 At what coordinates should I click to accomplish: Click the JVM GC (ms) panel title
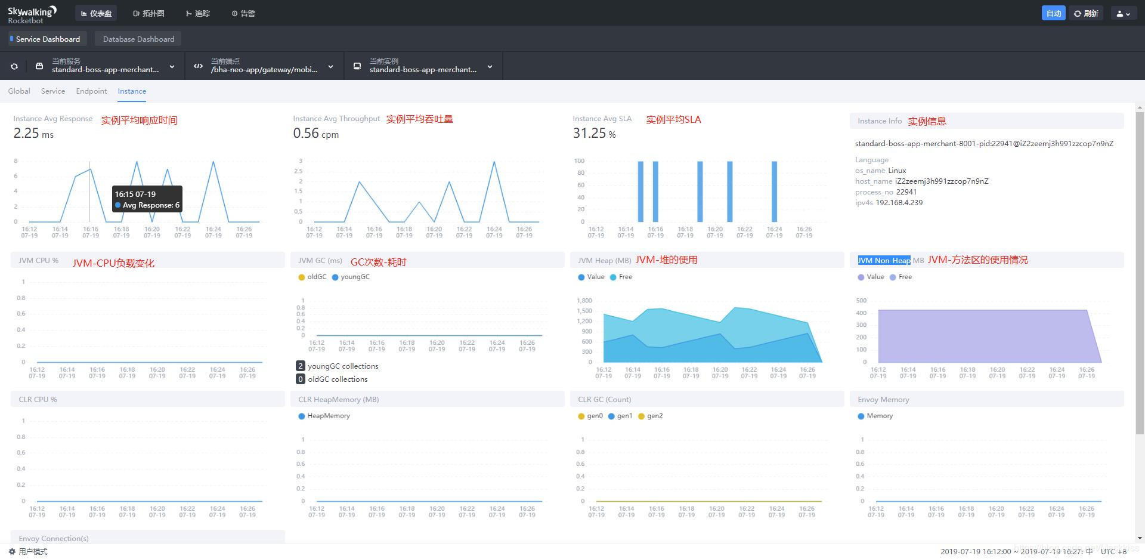pos(320,260)
